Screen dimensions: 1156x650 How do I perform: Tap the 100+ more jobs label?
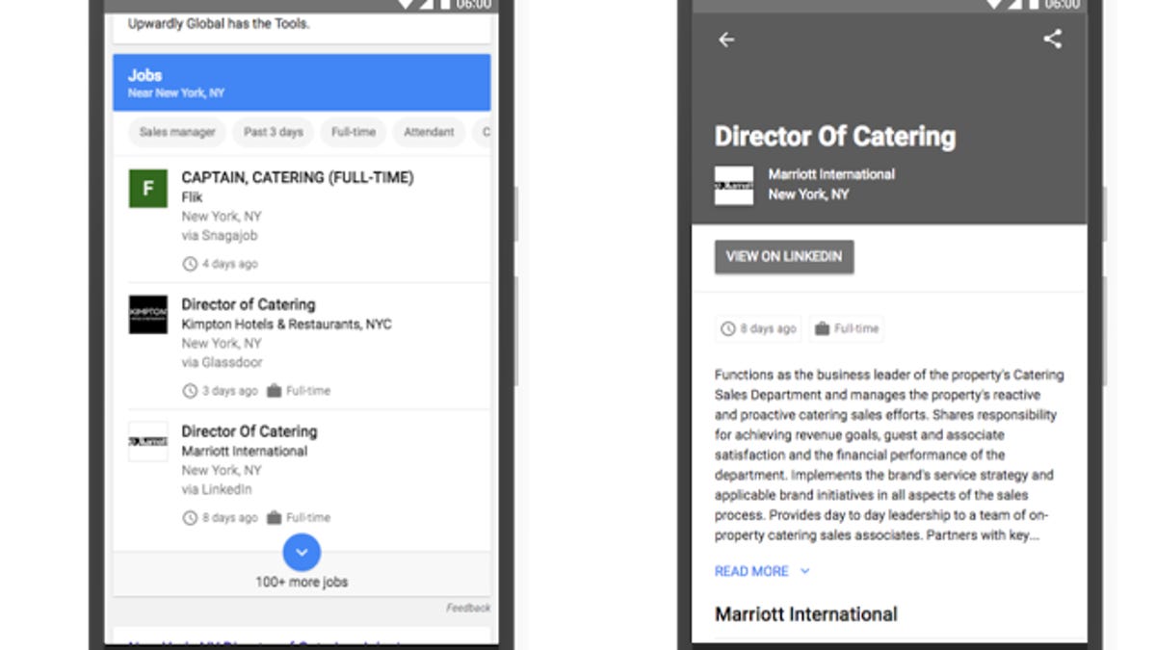pyautogui.click(x=302, y=582)
